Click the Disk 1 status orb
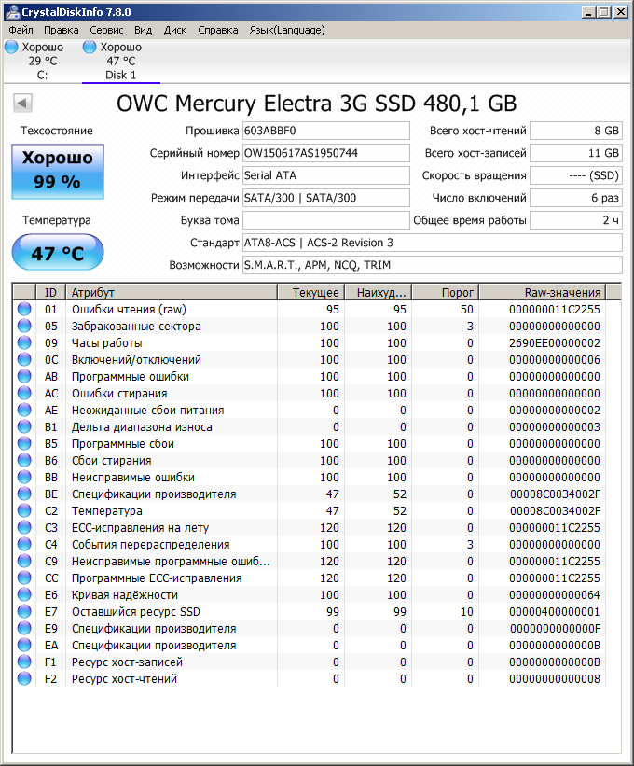Image resolution: width=634 pixels, height=766 pixels. (90, 47)
